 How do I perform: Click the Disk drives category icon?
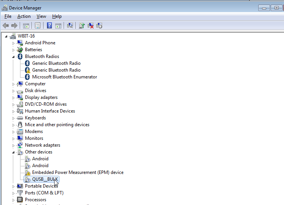coord(20,91)
